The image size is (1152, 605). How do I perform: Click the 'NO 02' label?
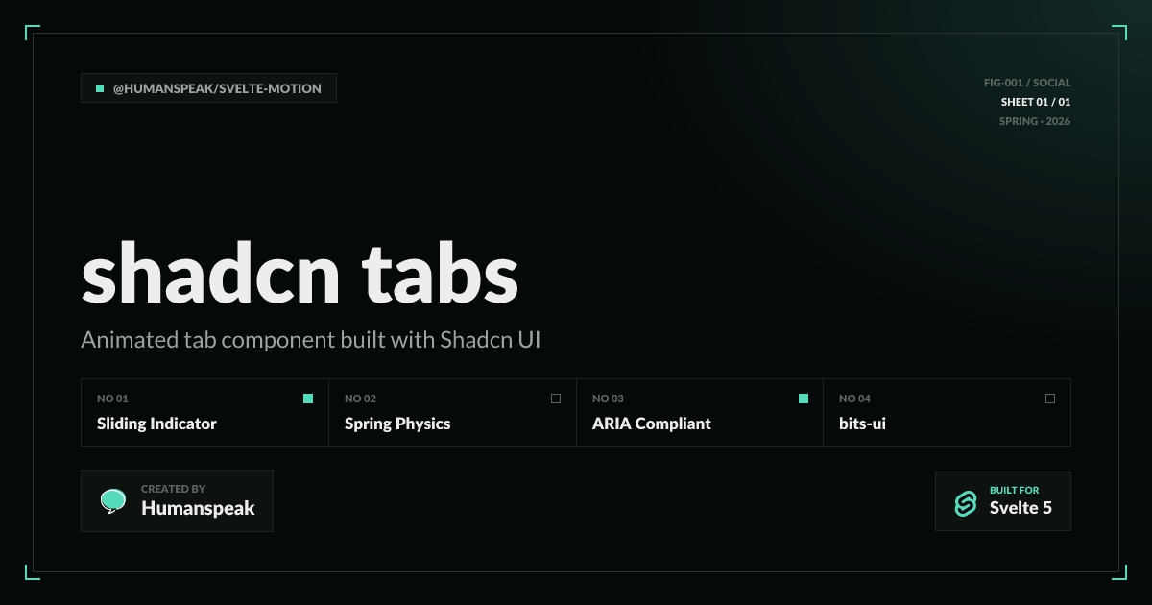click(x=360, y=399)
